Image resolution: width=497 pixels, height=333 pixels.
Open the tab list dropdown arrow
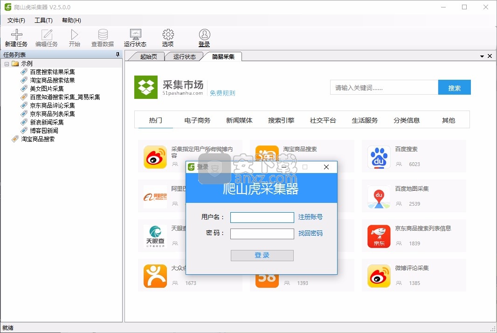click(482, 56)
